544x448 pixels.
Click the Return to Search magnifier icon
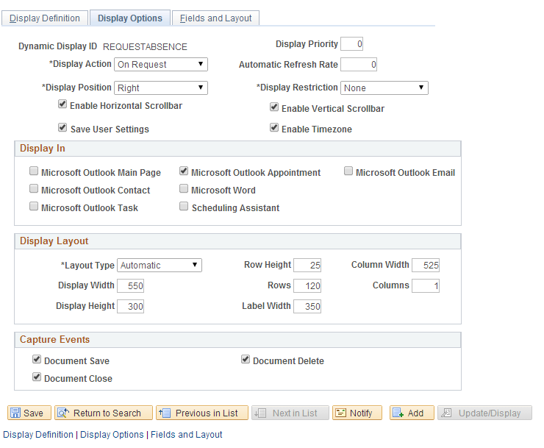coord(63,413)
